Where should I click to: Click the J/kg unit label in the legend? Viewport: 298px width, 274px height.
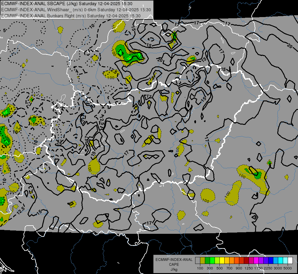(174, 269)
